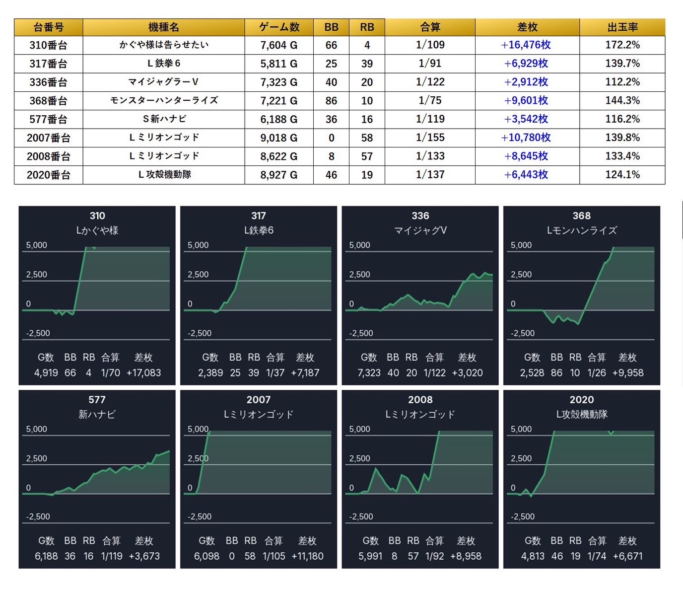Image resolution: width=683 pixels, height=591 pixels.
Task: Click the 124.1% payout rate
Action: (622, 174)
